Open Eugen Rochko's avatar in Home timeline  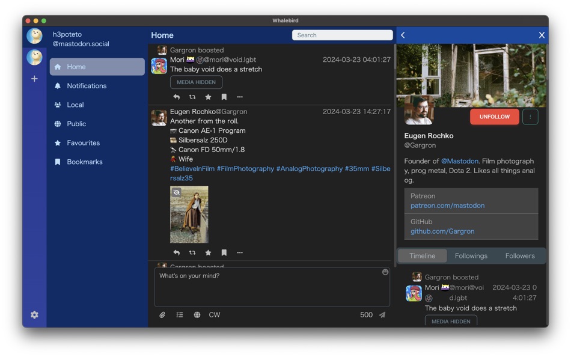[x=159, y=118]
